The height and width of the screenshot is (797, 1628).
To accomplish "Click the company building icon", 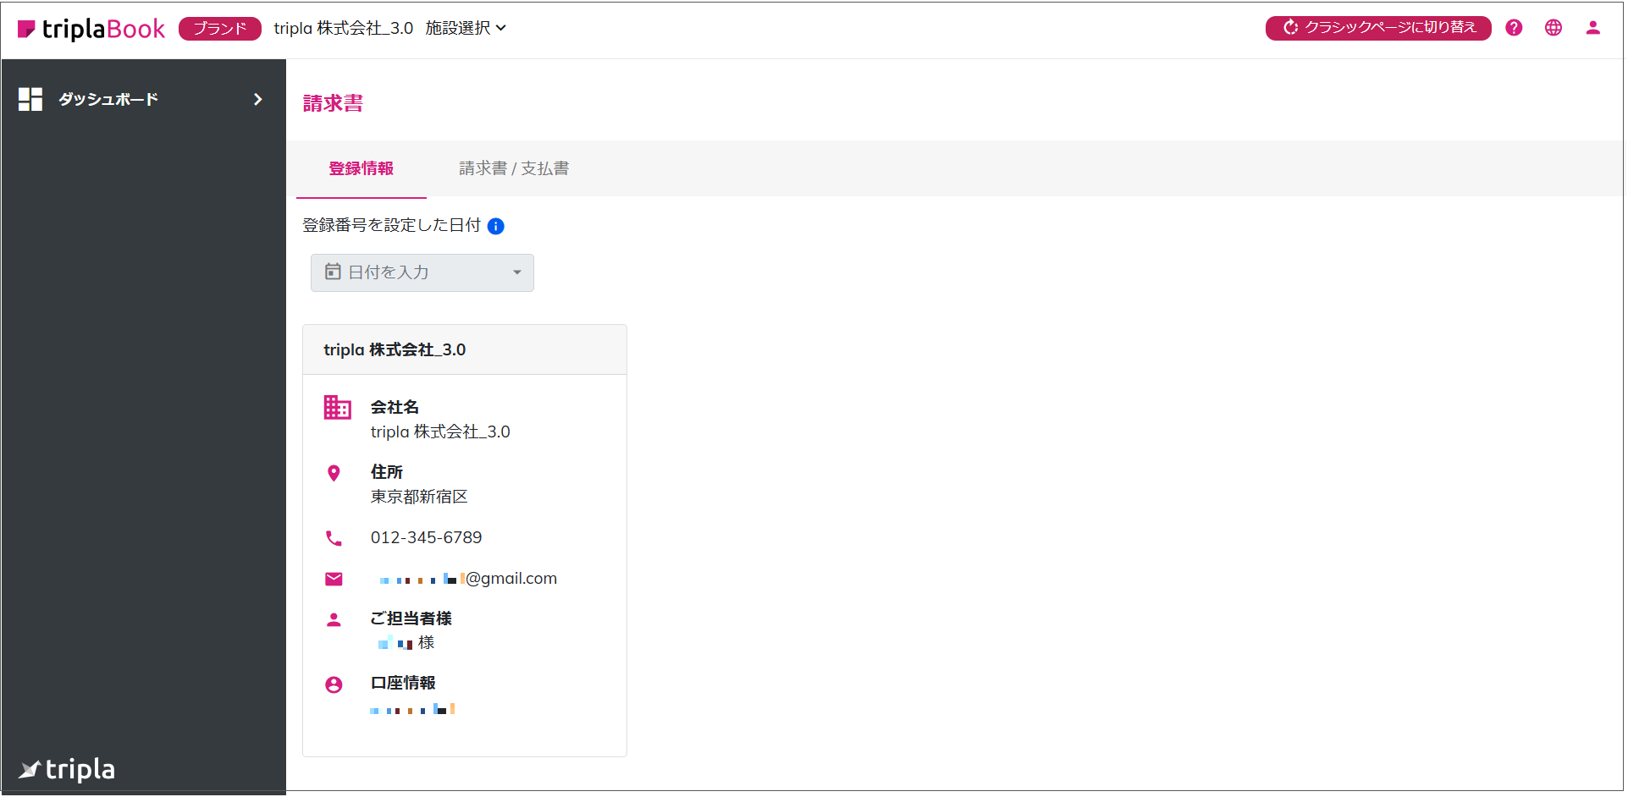I will (x=337, y=408).
